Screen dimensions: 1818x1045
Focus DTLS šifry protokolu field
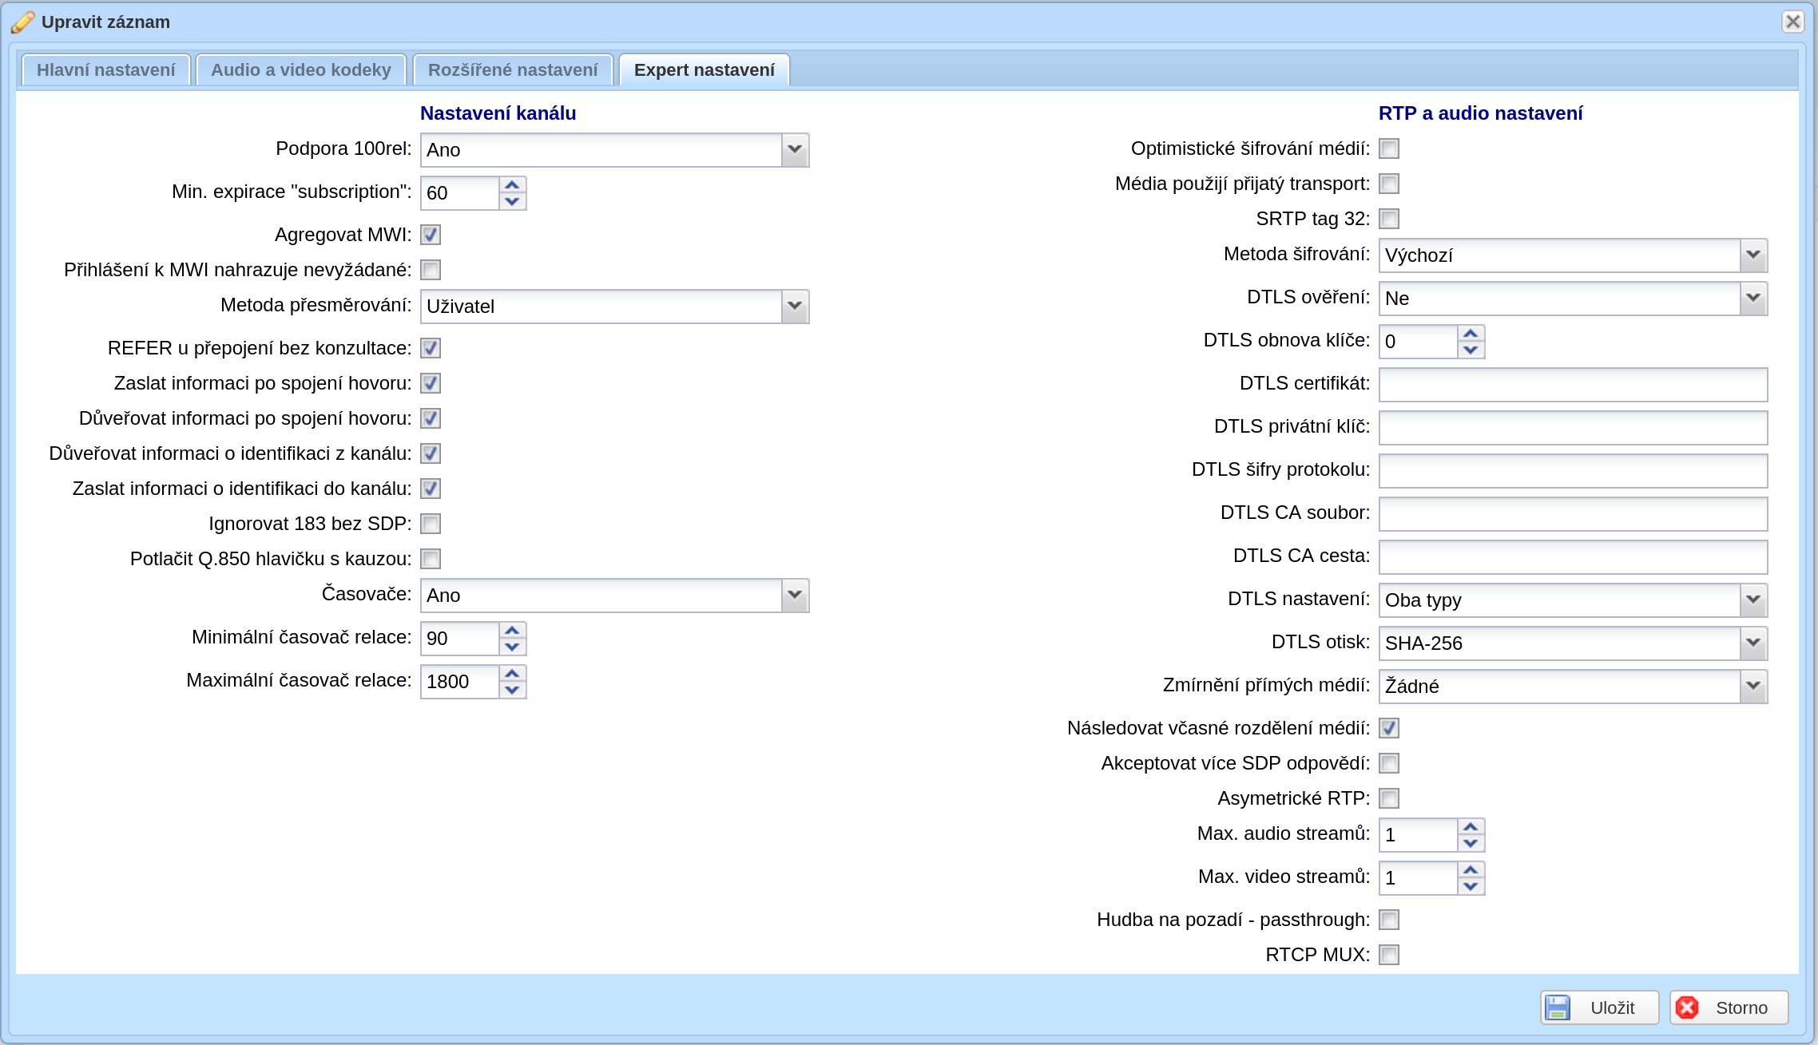point(1573,471)
